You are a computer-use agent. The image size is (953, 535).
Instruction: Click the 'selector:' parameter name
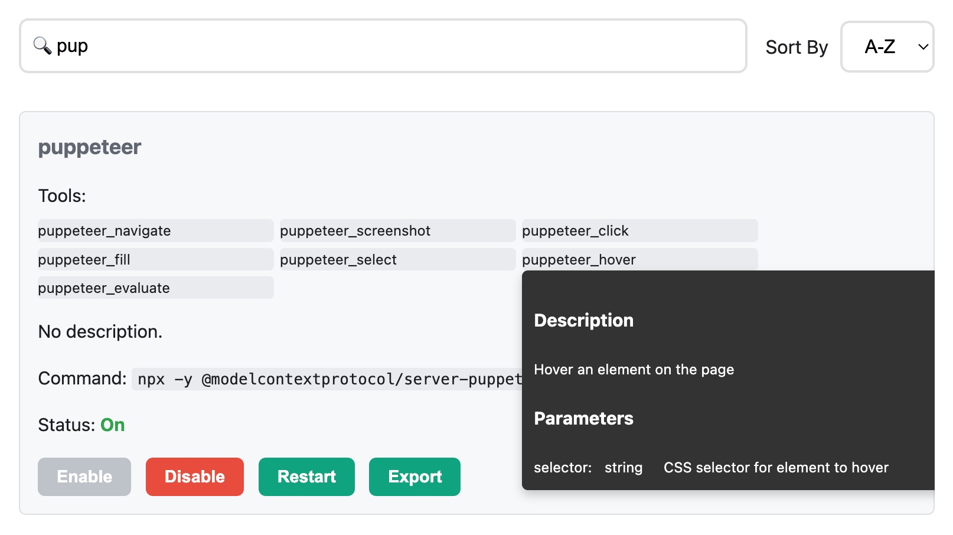563,468
